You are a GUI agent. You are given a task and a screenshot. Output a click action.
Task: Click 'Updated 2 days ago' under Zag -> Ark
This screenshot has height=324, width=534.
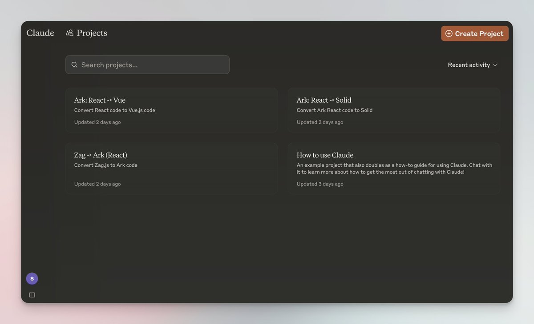(97, 184)
